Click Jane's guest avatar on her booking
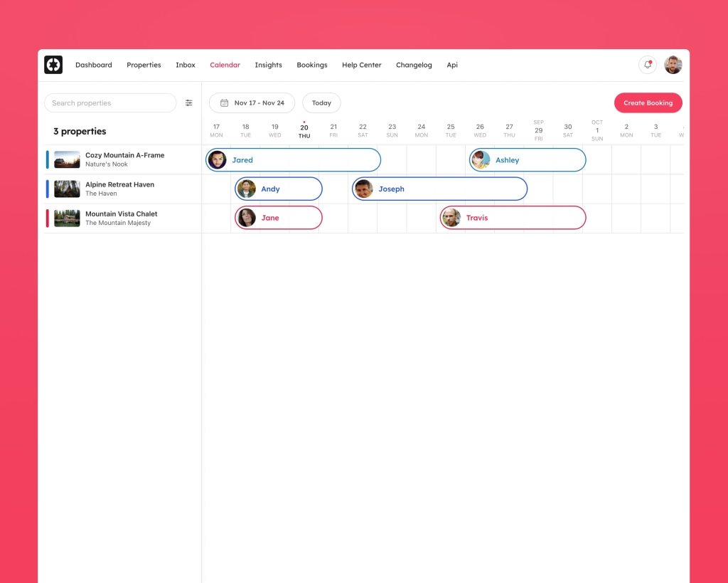 pyautogui.click(x=247, y=218)
